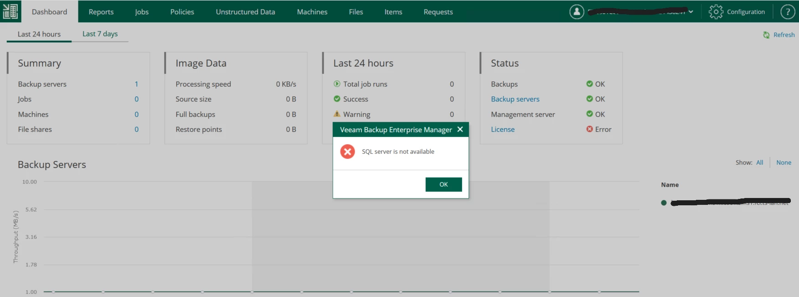Viewport: 799px width, 297px height.
Task: Click the redacted server name in legend
Action: (730, 202)
